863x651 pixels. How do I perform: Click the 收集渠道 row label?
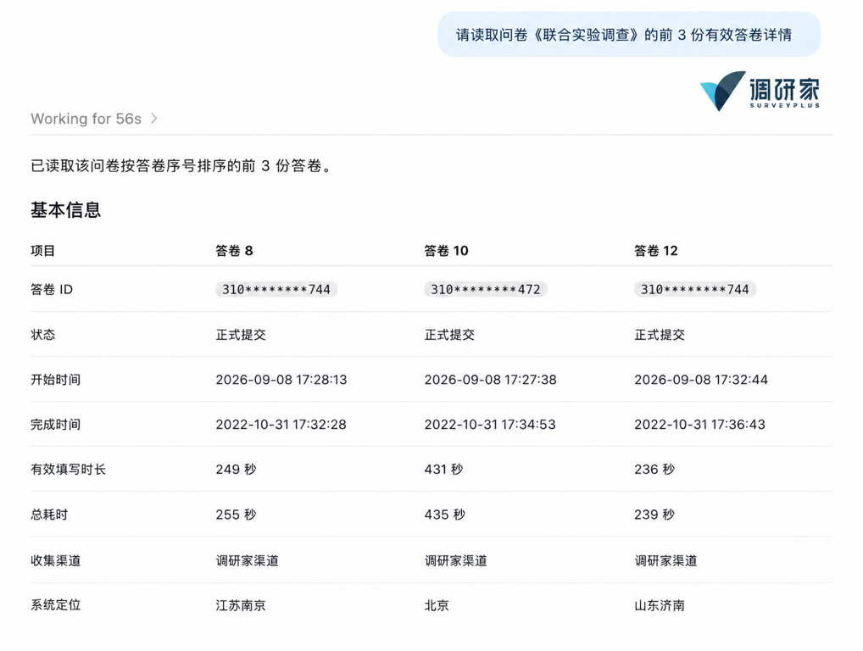click(x=56, y=560)
